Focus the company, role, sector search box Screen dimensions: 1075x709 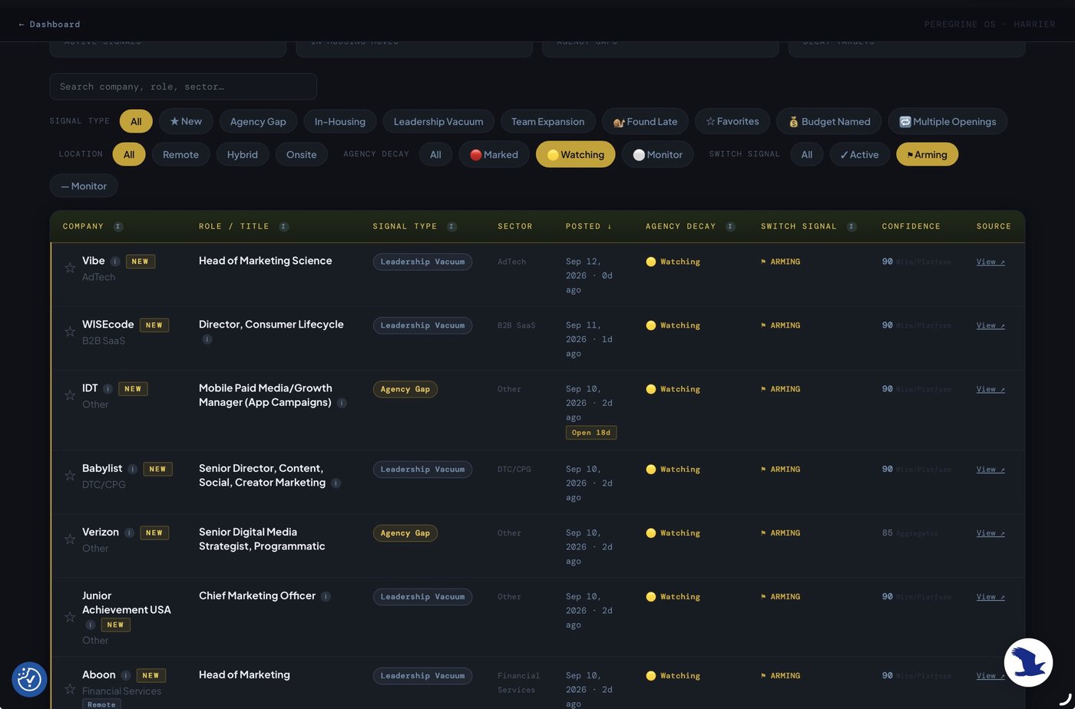tap(184, 87)
